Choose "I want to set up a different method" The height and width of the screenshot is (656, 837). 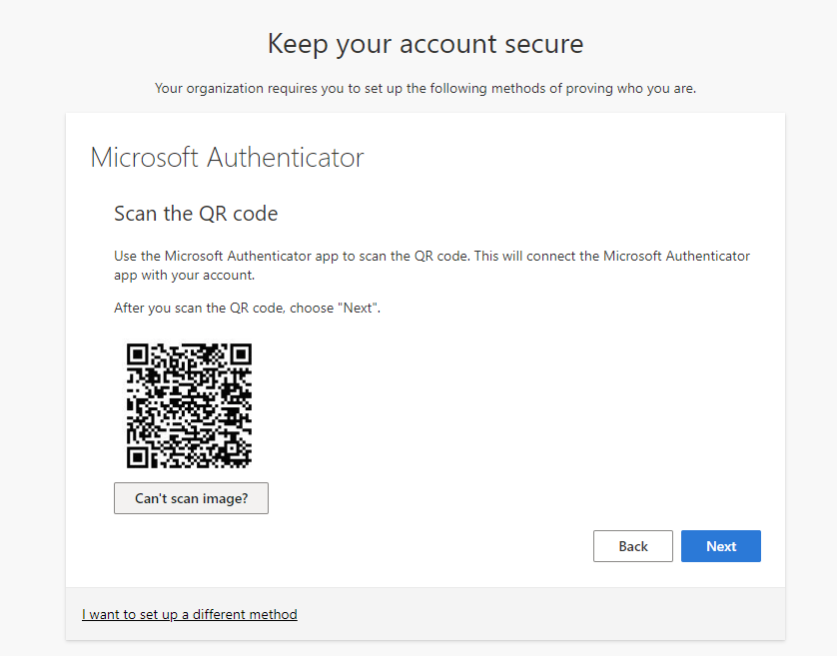pos(190,614)
